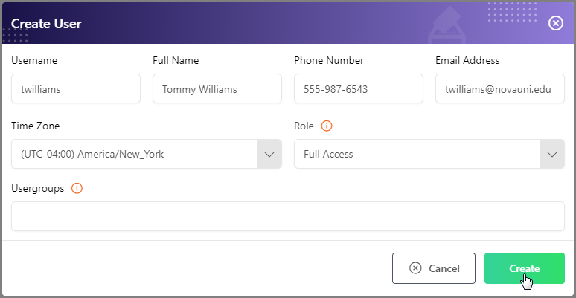Click the Full Name label
The height and width of the screenshot is (298, 576).
tap(176, 60)
